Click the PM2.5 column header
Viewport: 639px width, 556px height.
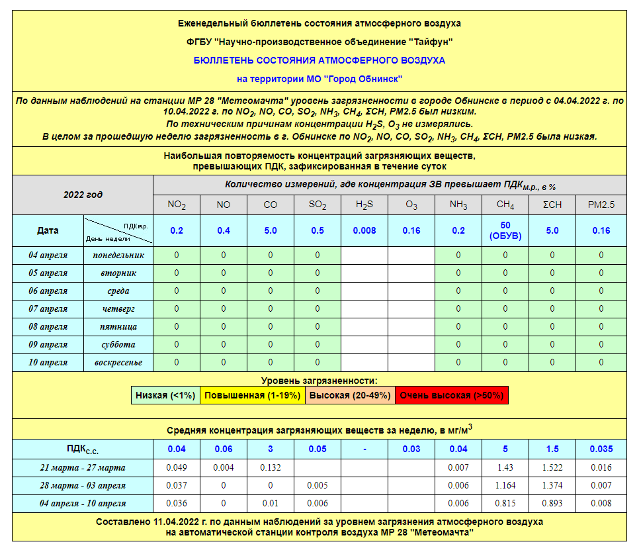pyautogui.click(x=601, y=205)
